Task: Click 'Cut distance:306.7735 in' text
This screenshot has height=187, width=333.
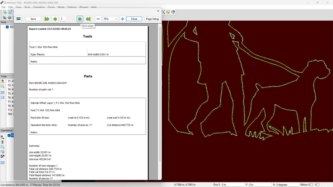Action: pyautogui.click(x=120, y=125)
